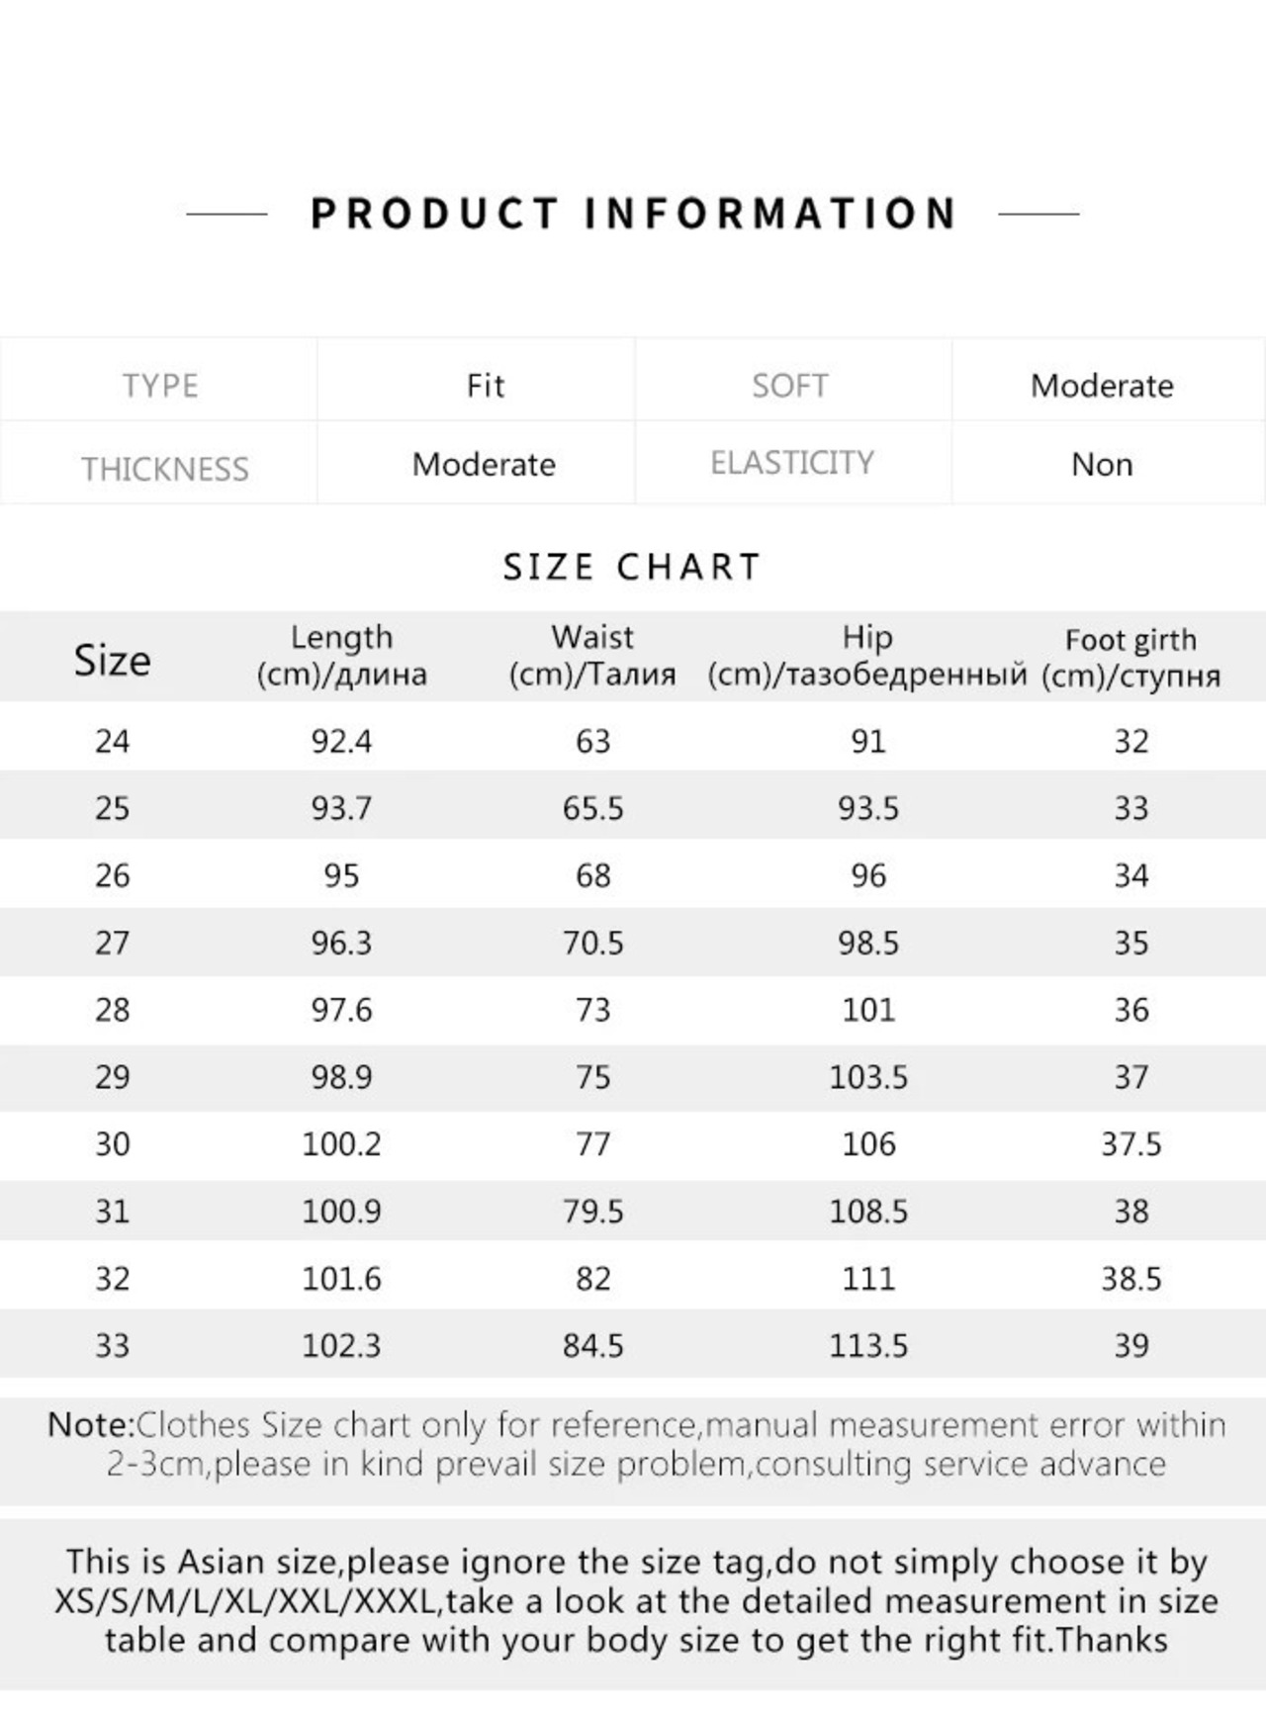This screenshot has height=1714, width=1266.
Task: Click the Foot girth column header
Action: pos(1130,658)
